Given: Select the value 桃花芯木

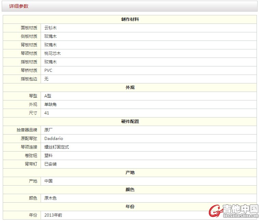Looking at the screenshot, I should [x=53, y=53].
